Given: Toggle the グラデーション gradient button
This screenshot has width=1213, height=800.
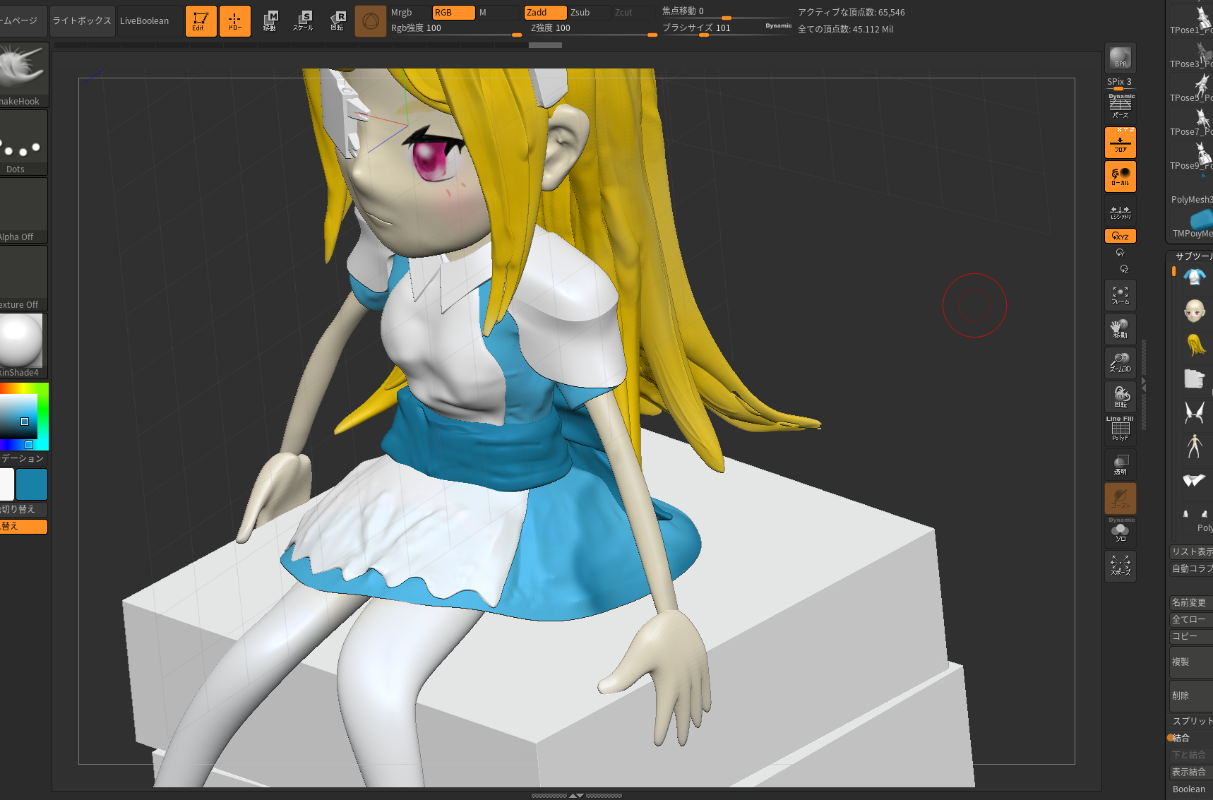Looking at the screenshot, I should (23, 458).
